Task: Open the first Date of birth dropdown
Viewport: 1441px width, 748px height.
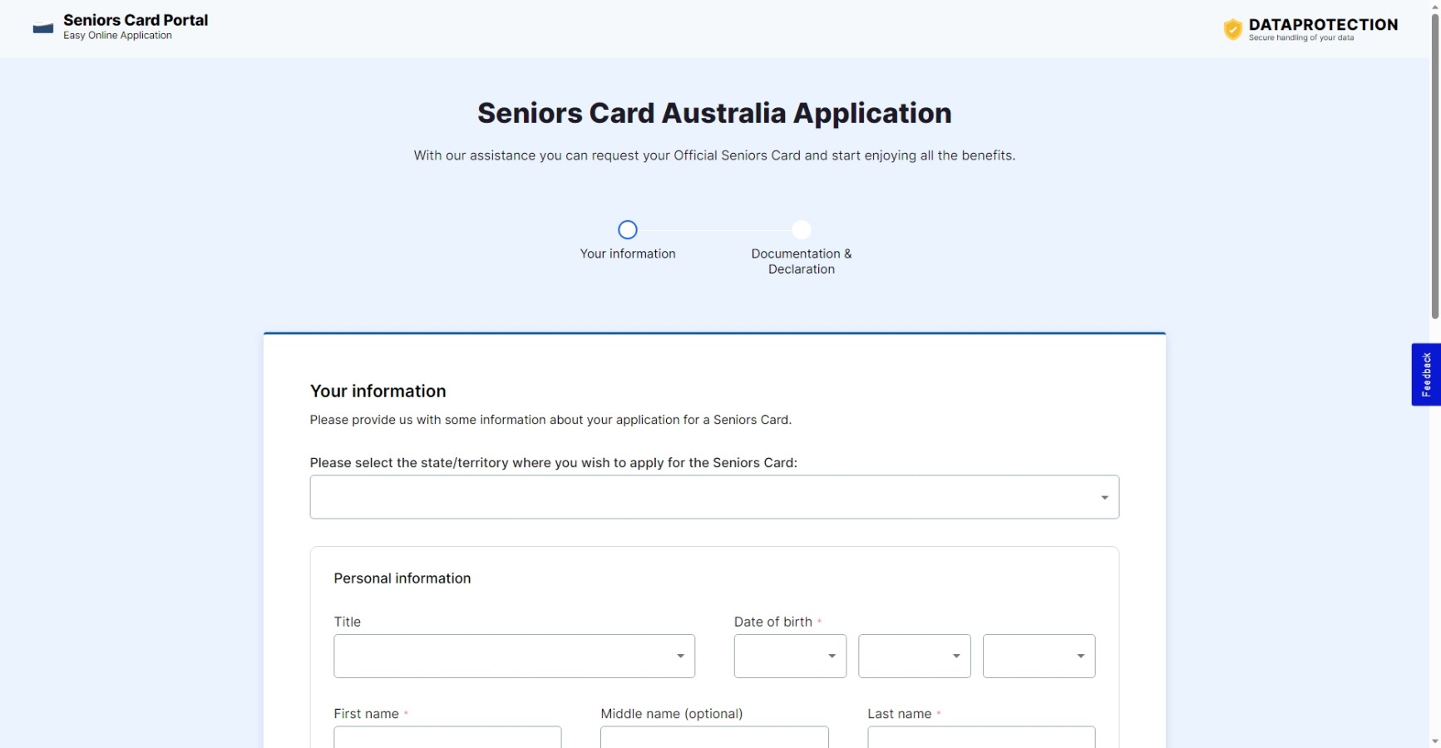Action: point(790,656)
